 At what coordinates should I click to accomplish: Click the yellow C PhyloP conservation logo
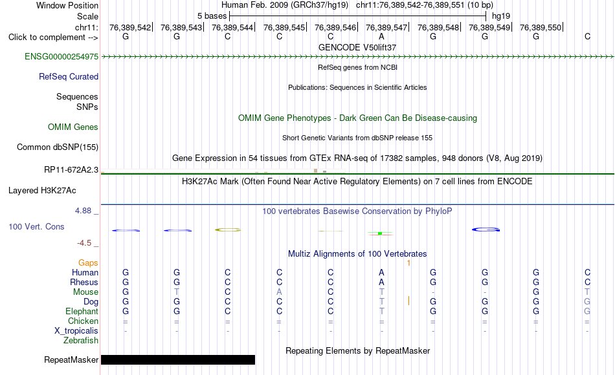point(228,230)
